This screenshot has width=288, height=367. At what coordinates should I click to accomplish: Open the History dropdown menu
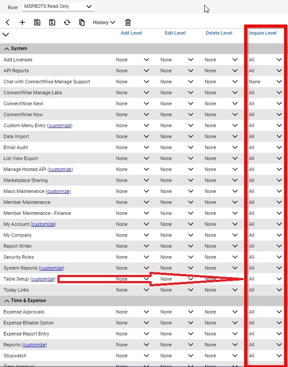tap(104, 22)
